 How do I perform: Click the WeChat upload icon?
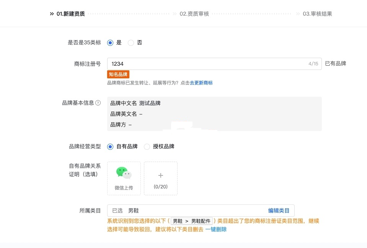[x=124, y=173]
